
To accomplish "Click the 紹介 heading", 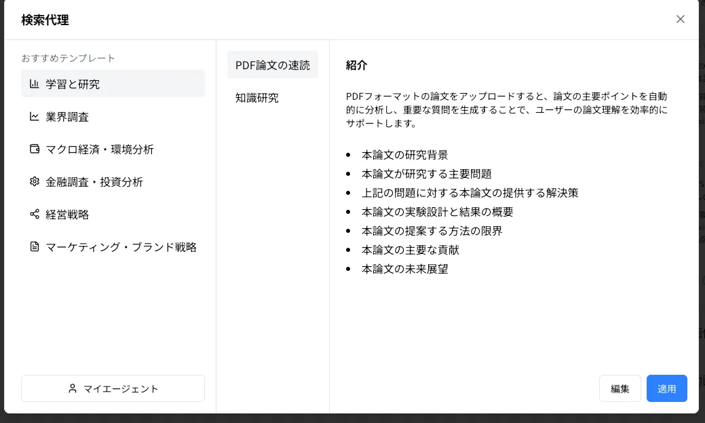I will click(356, 65).
